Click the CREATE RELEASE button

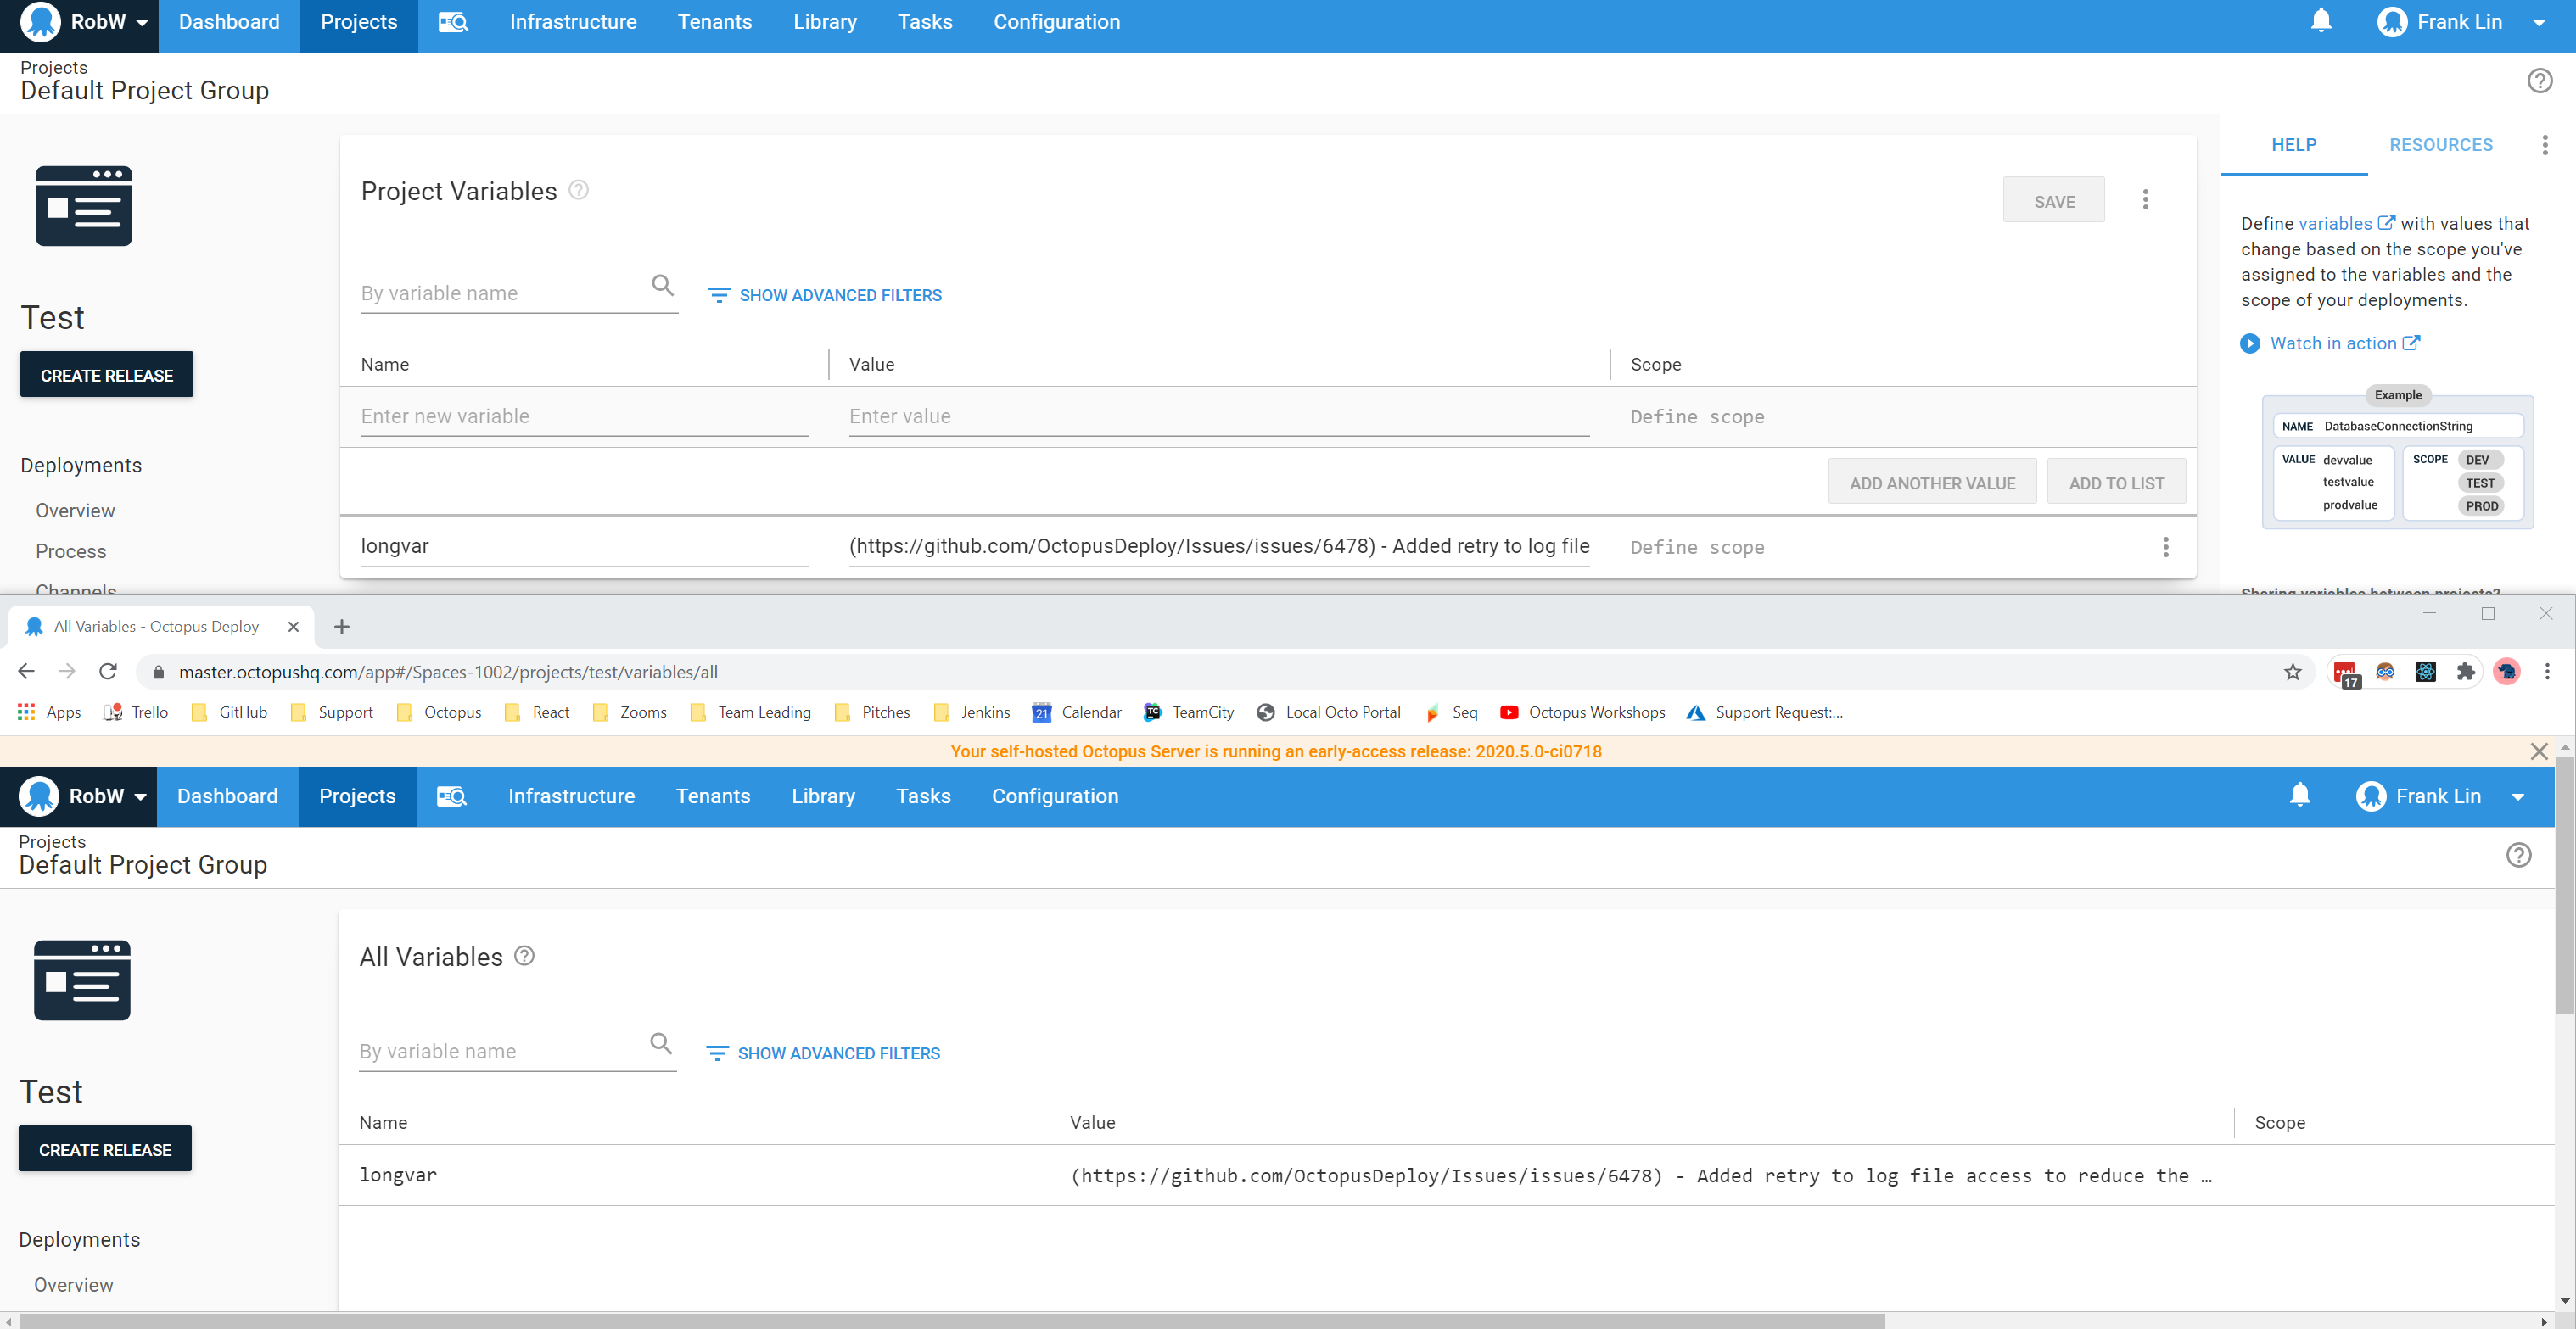tap(106, 374)
